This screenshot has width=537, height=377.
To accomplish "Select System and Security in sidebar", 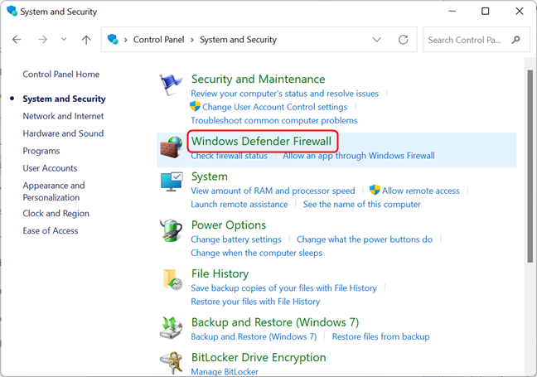I will 64,99.
